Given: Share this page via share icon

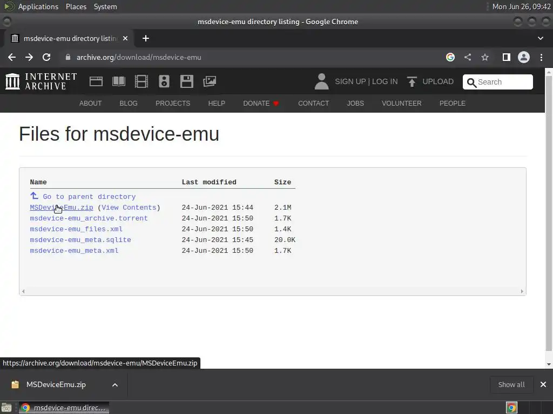Looking at the screenshot, I should (468, 57).
